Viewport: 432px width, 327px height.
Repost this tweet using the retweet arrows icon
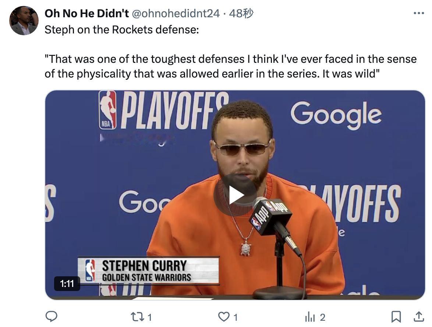tap(137, 317)
